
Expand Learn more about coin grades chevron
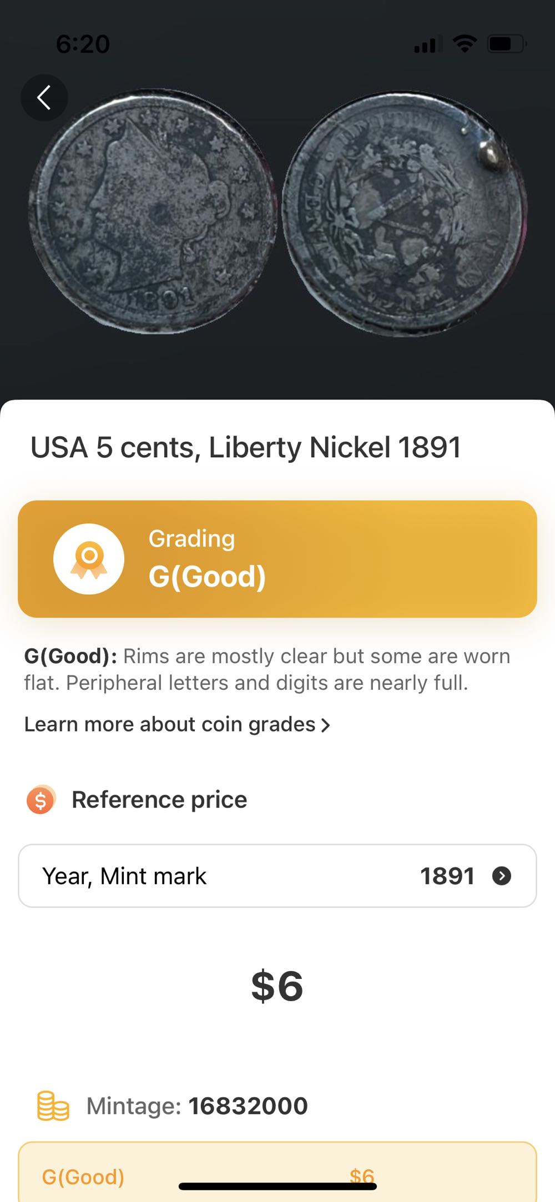(326, 725)
